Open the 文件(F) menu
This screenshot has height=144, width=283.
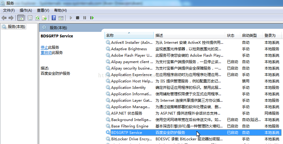pos(9,10)
